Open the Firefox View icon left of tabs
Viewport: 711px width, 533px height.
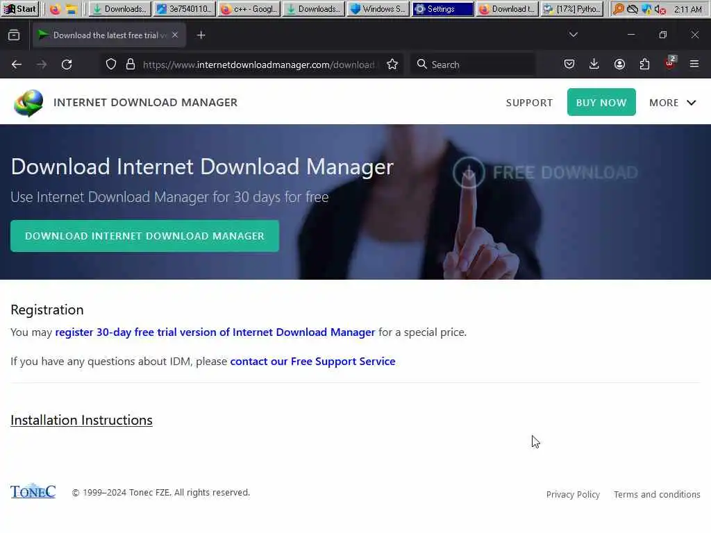(14, 35)
